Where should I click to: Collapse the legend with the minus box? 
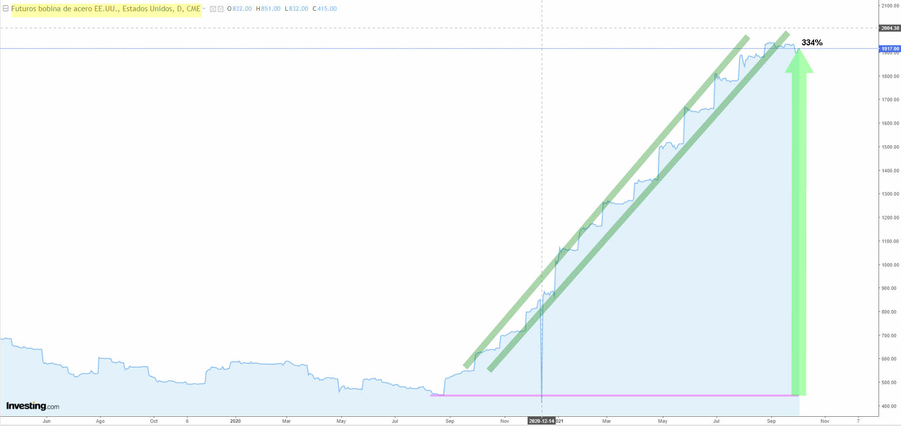[x=6, y=8]
